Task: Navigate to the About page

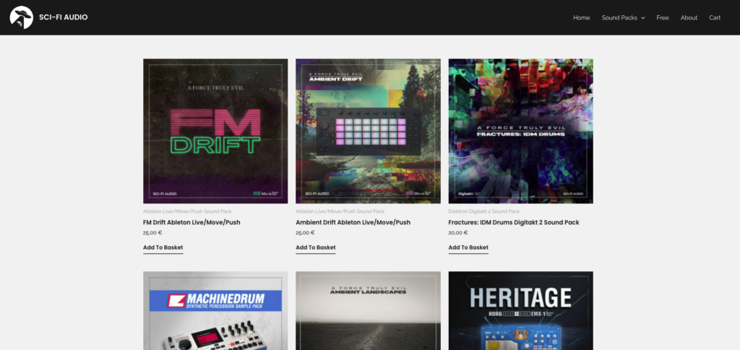Action: (689, 17)
